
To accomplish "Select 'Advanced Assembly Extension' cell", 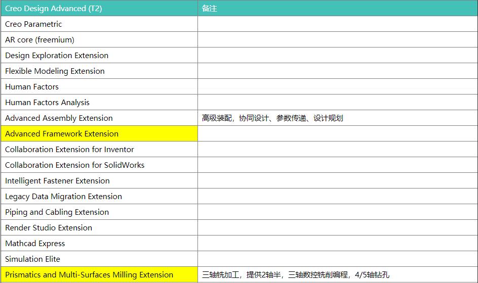I will click(99, 118).
